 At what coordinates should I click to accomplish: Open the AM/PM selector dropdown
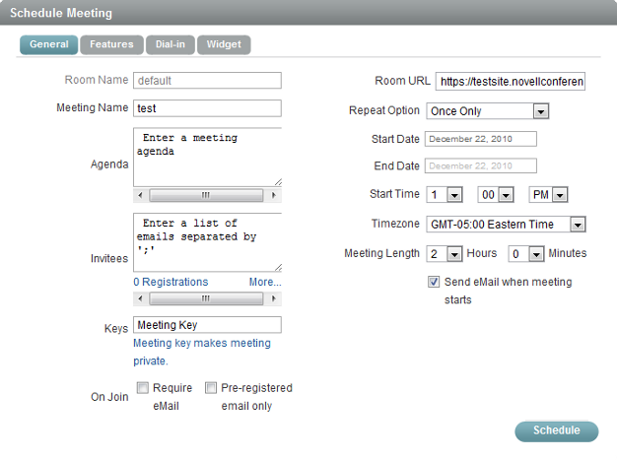(x=548, y=195)
